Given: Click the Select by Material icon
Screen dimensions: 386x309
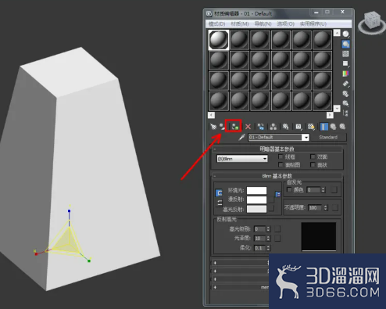Looking at the screenshot, I should tap(345, 103).
